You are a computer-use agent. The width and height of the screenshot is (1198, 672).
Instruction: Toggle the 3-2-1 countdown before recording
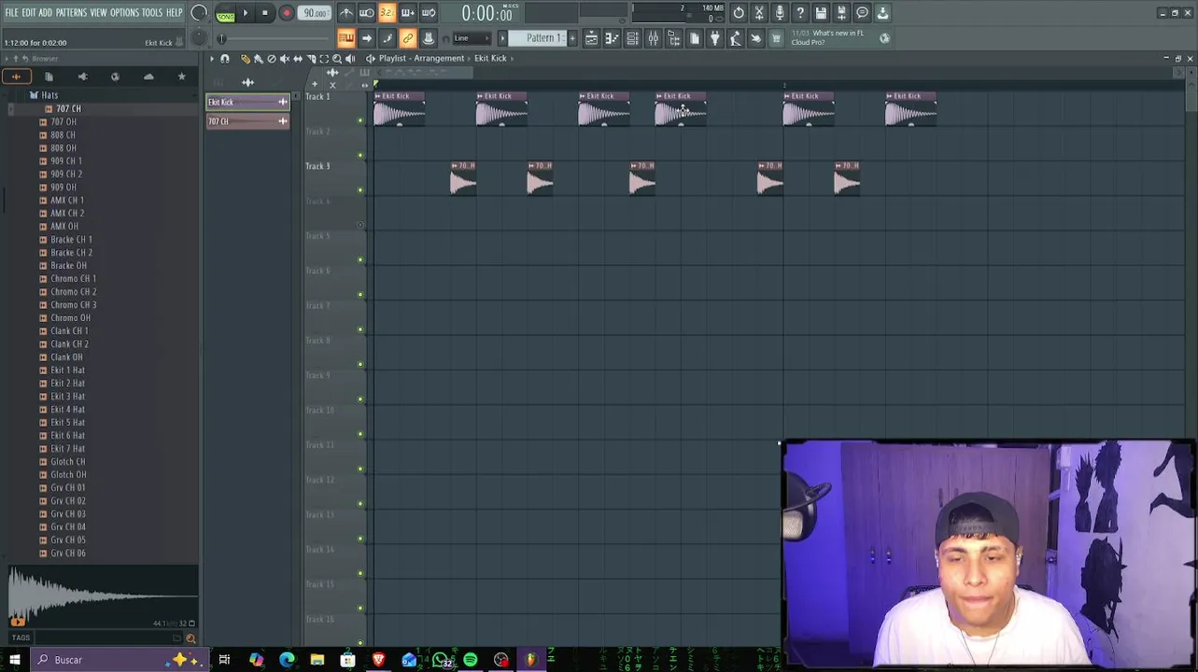[x=387, y=13]
